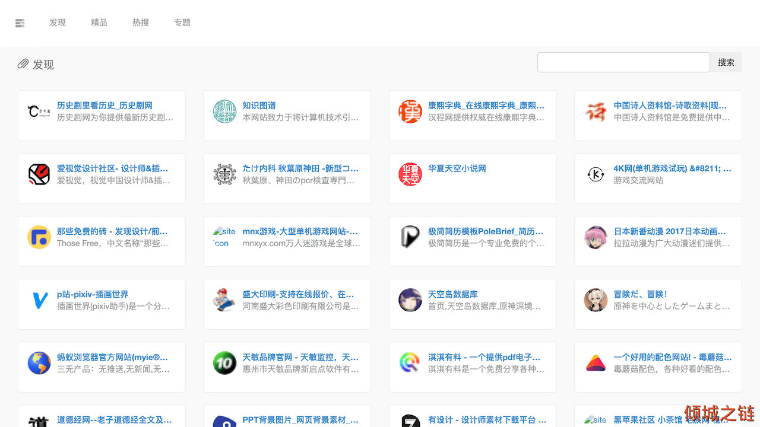Open the 中国诗人资料馆-诗歌资料 link
This screenshot has width=760, height=427.
[670, 106]
